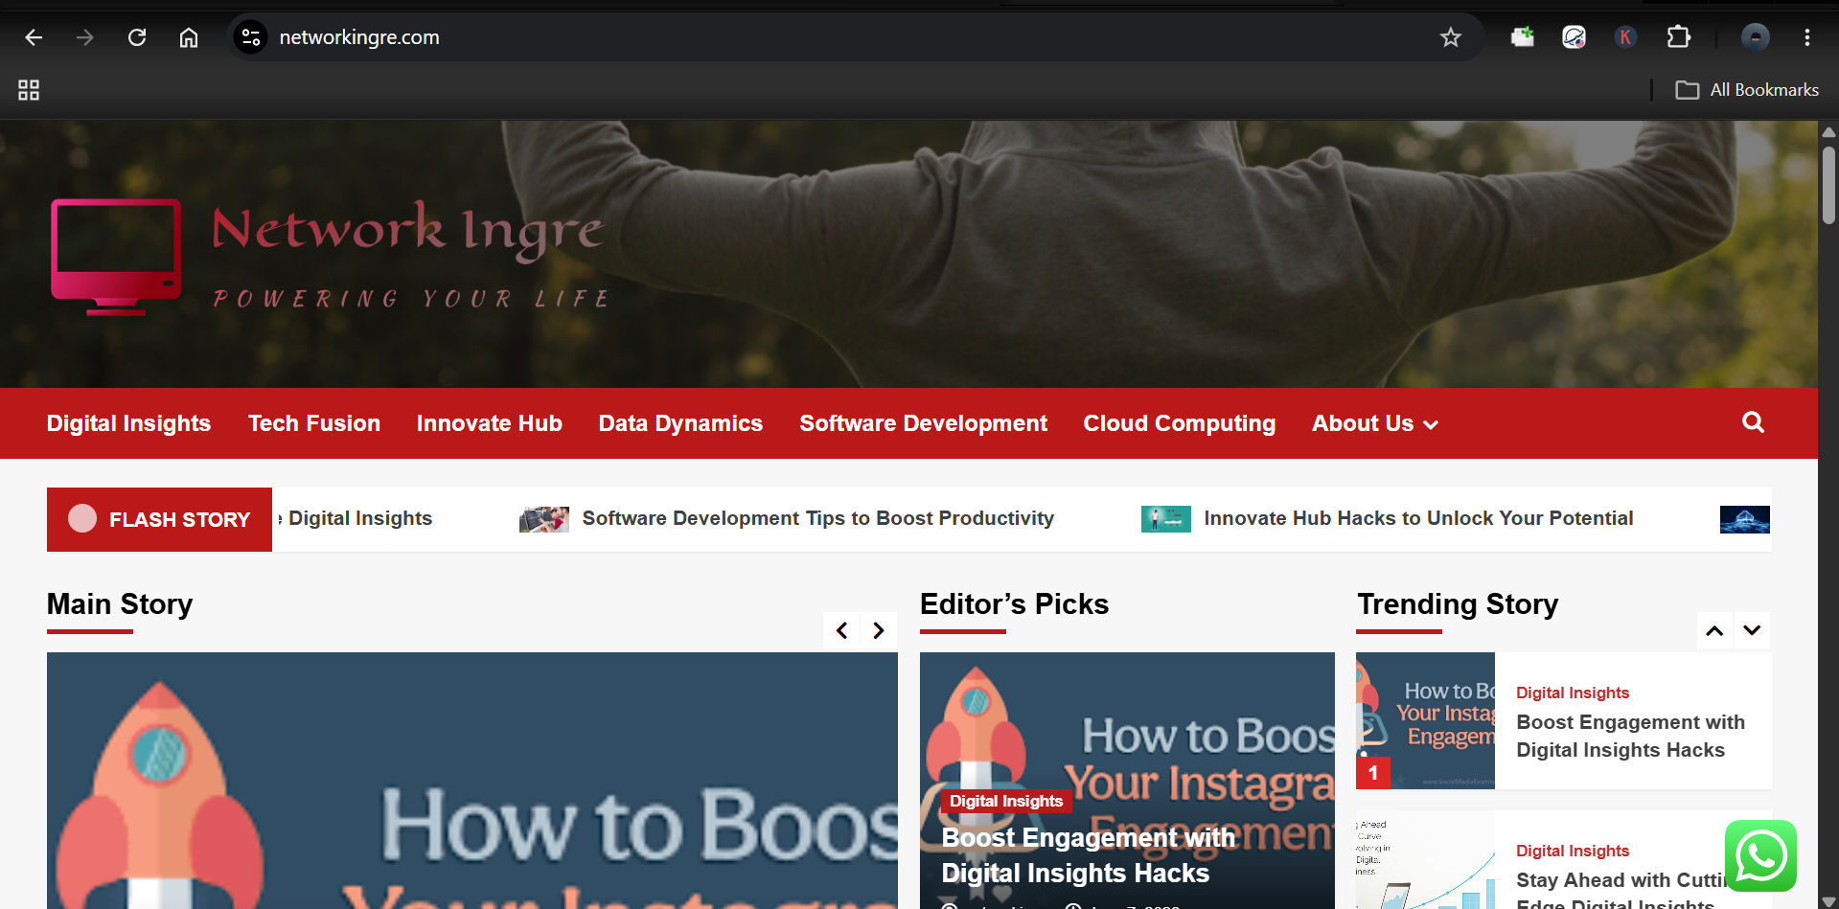Show previous Main Story slide
This screenshot has height=909, width=1839.
click(842, 630)
